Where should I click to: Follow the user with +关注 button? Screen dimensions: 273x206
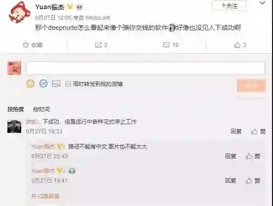pyautogui.click(x=229, y=6)
